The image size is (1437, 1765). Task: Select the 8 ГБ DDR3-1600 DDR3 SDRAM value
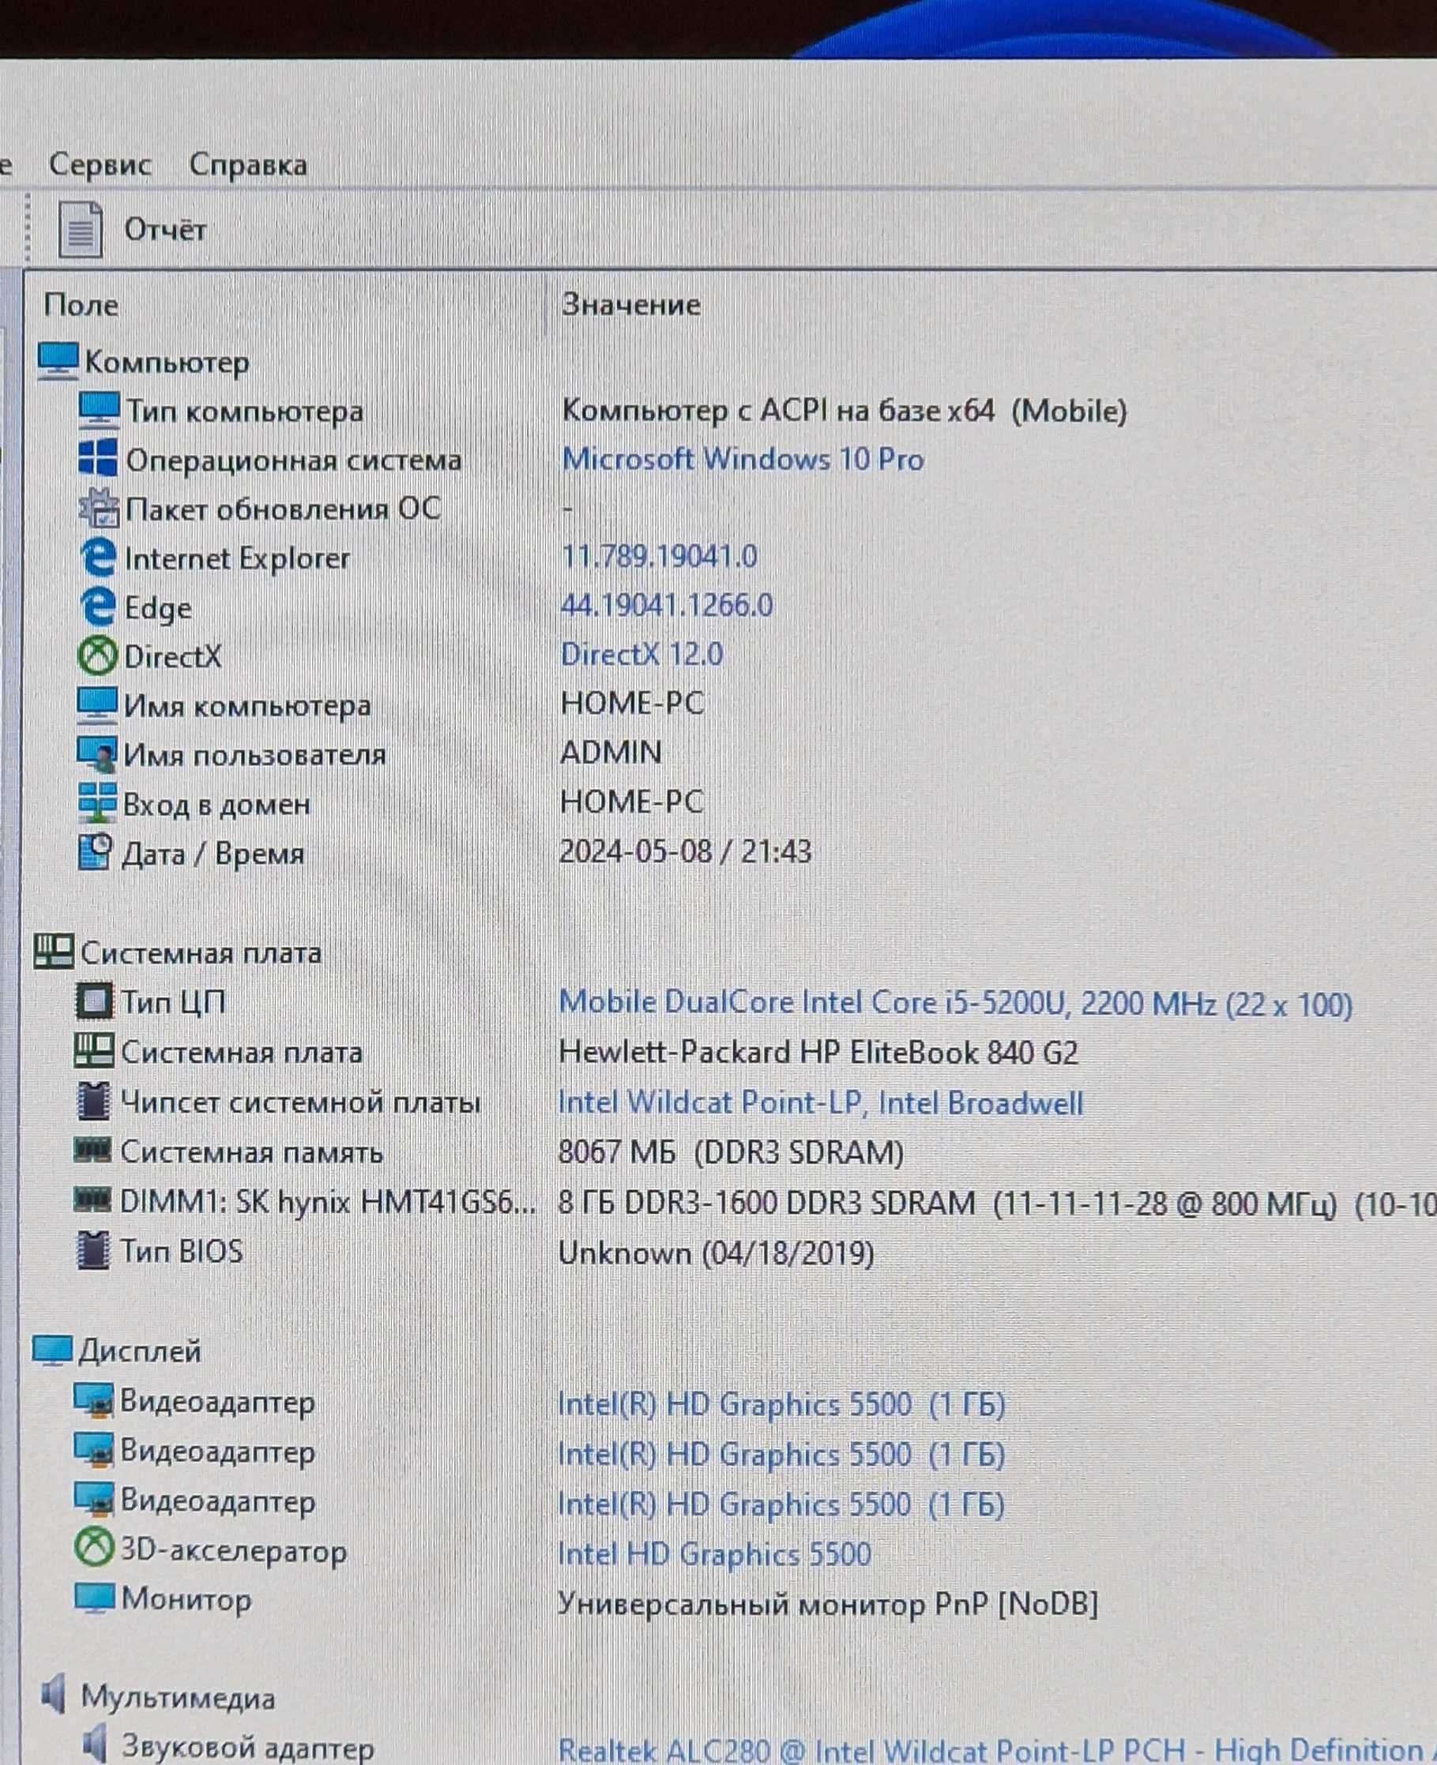point(997,1202)
